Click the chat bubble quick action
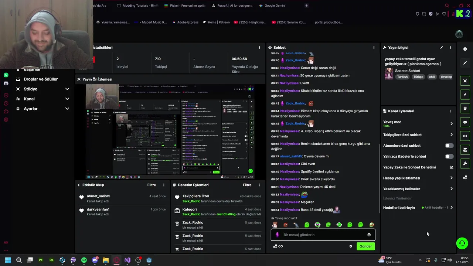 [465, 122]
